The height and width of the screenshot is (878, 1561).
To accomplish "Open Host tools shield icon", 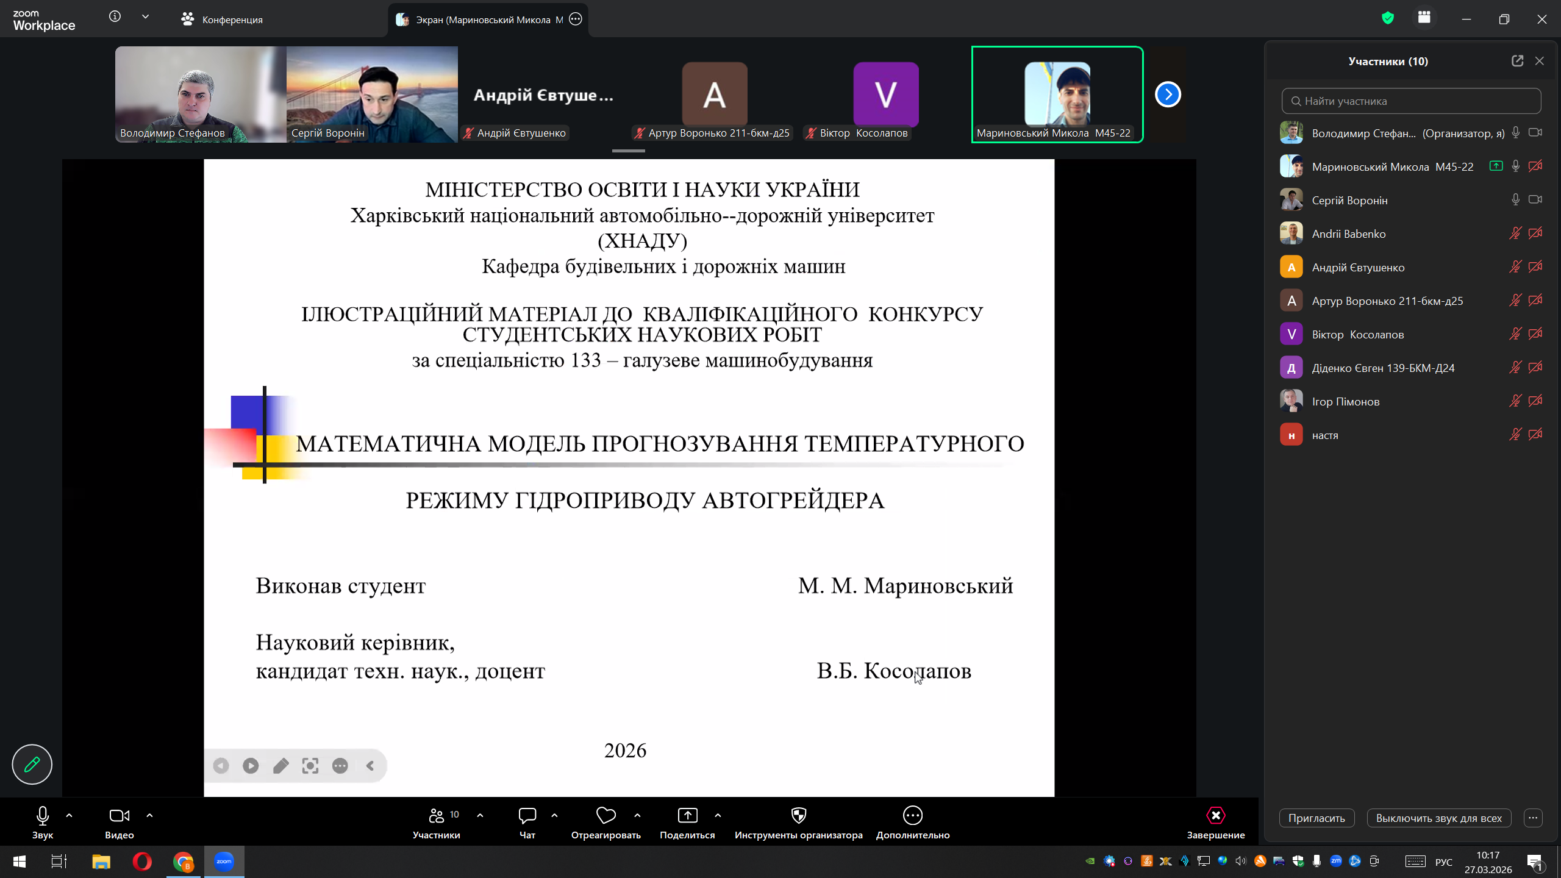I will (x=798, y=816).
